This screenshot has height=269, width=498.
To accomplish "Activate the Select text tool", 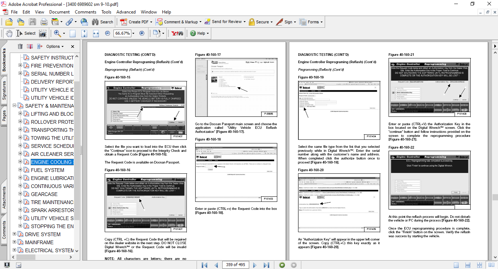I will point(26,33).
